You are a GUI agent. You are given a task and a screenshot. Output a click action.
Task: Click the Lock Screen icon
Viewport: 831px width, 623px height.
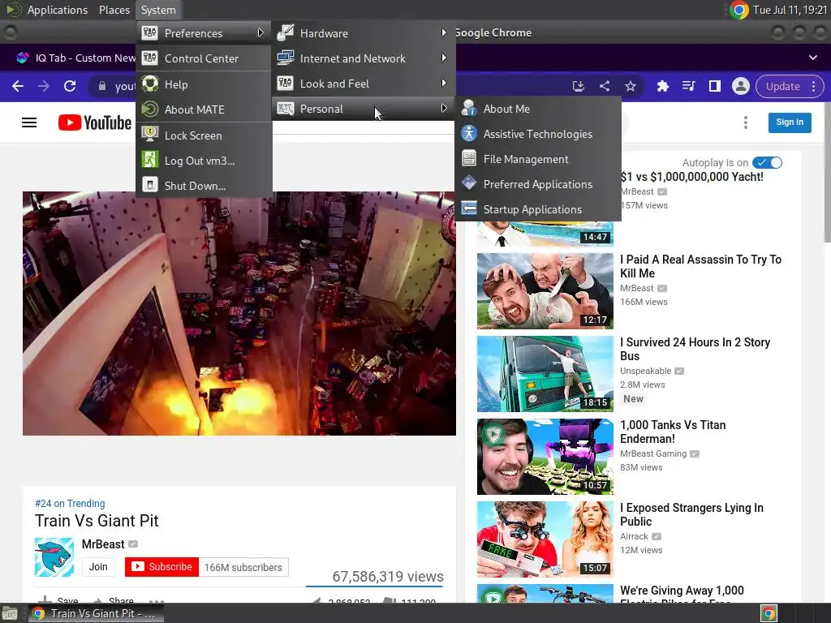(150, 134)
